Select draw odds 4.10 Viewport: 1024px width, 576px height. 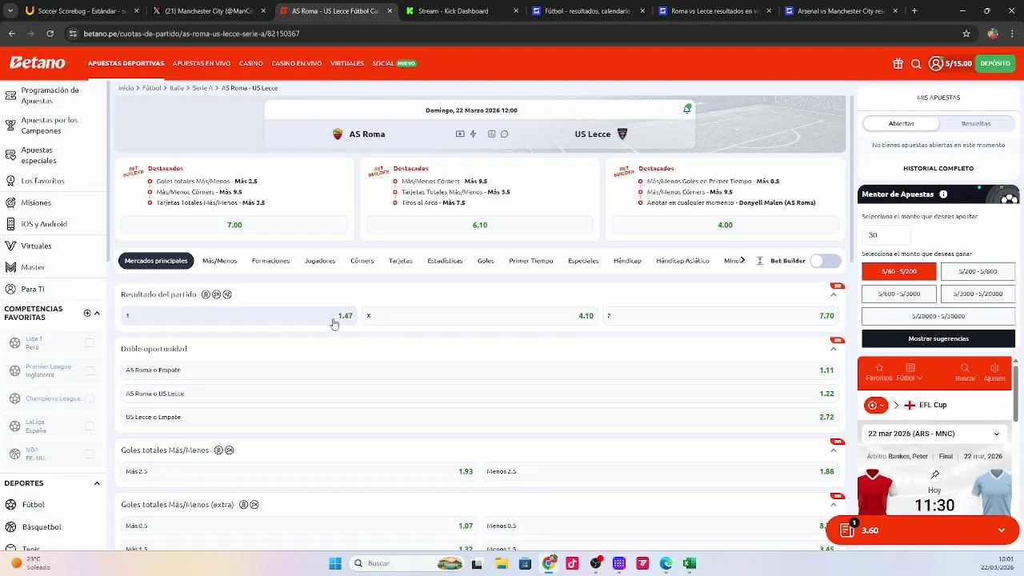tap(480, 316)
